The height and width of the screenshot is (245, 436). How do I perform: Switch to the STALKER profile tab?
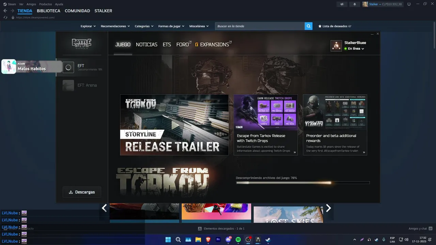[x=103, y=11]
